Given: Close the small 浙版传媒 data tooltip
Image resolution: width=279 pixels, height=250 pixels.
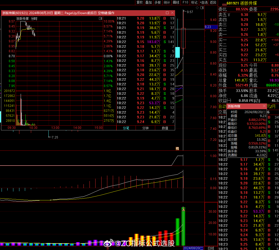Looking at the screenshot, I should click(x=264, y=106).
